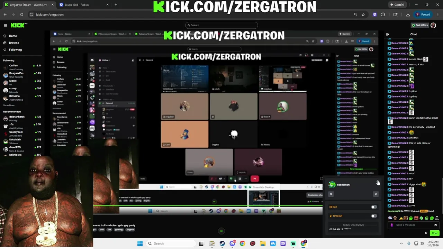
Task: Click the Paused profile button
Action: tap(423, 15)
